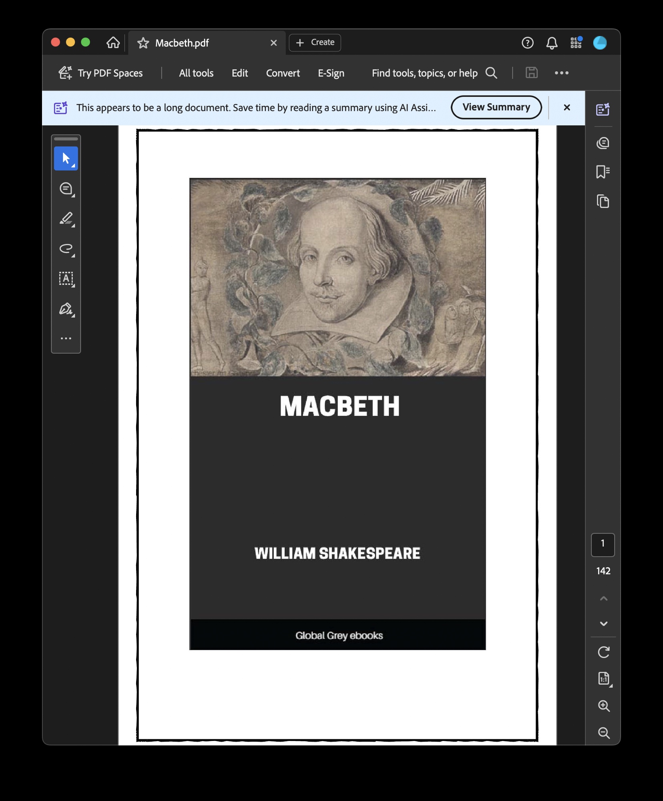The width and height of the screenshot is (663, 801).
Task: Open the All tools menu
Action: [x=196, y=73]
